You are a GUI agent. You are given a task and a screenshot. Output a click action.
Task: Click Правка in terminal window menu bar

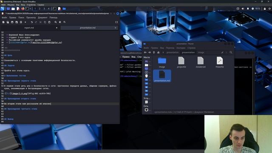[126, 57]
